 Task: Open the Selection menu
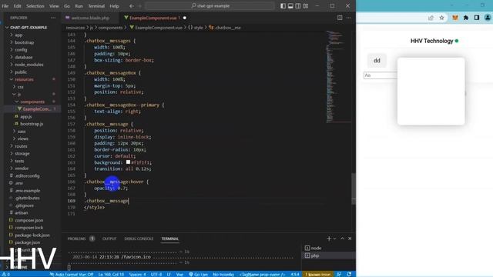click(x=35, y=6)
